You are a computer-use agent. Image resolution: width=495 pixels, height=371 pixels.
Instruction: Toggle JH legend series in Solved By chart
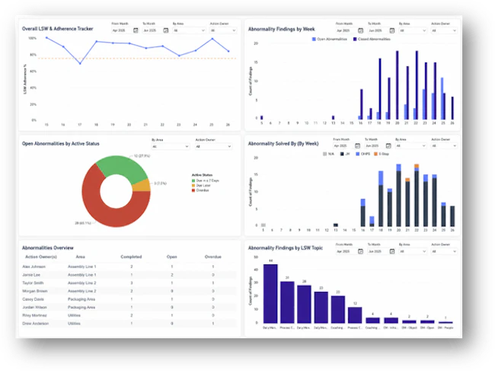pos(345,154)
